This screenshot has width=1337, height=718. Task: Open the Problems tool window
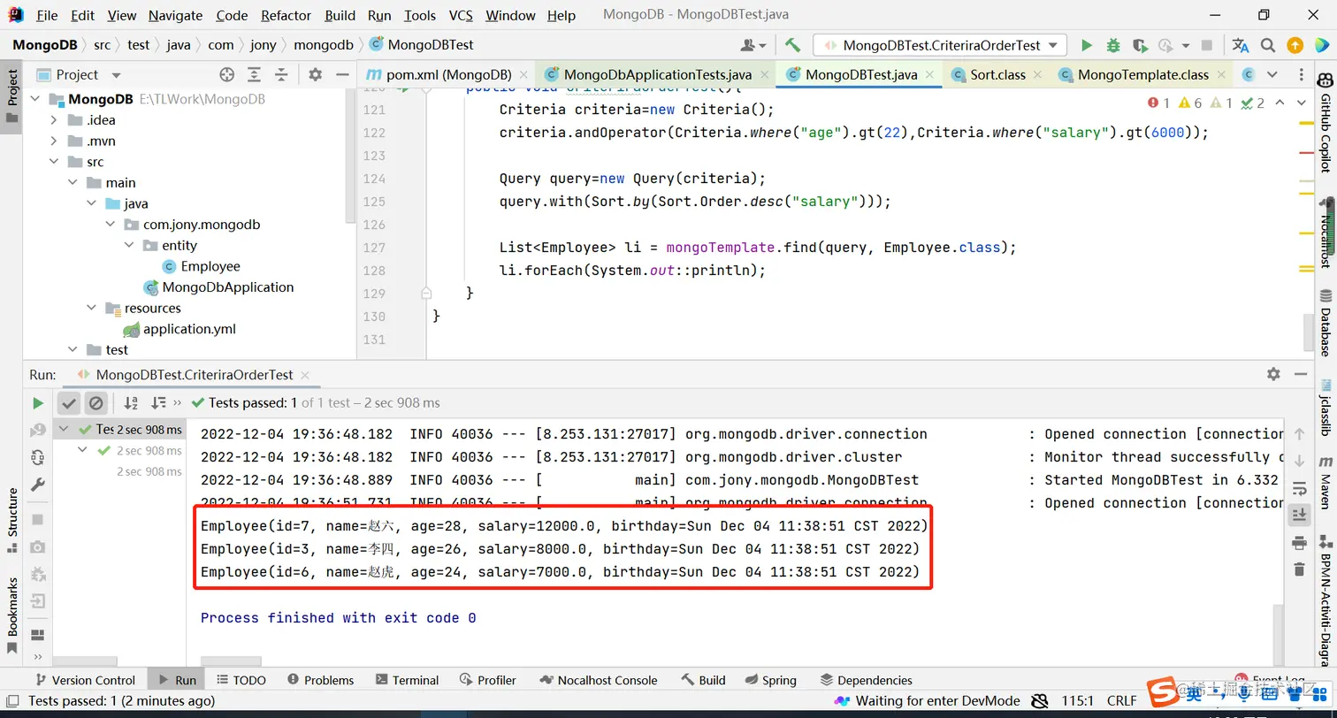tap(320, 680)
